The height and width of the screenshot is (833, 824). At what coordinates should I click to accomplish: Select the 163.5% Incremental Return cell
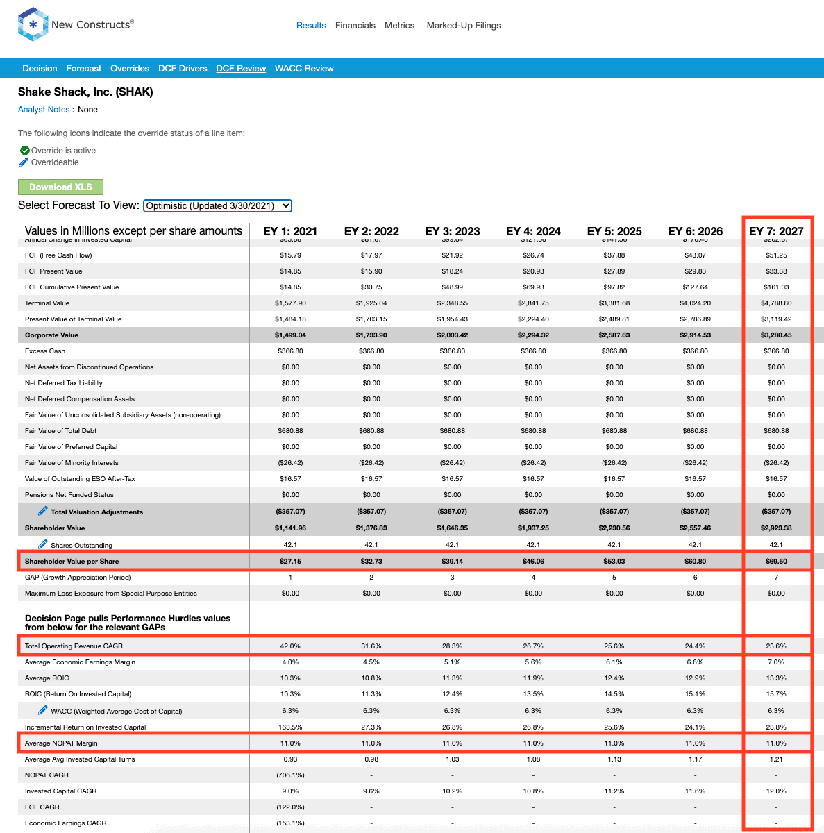290,727
